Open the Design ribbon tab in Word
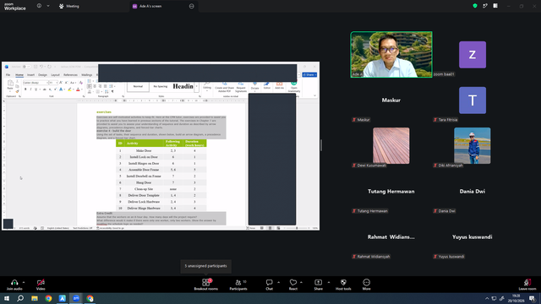 click(43, 75)
